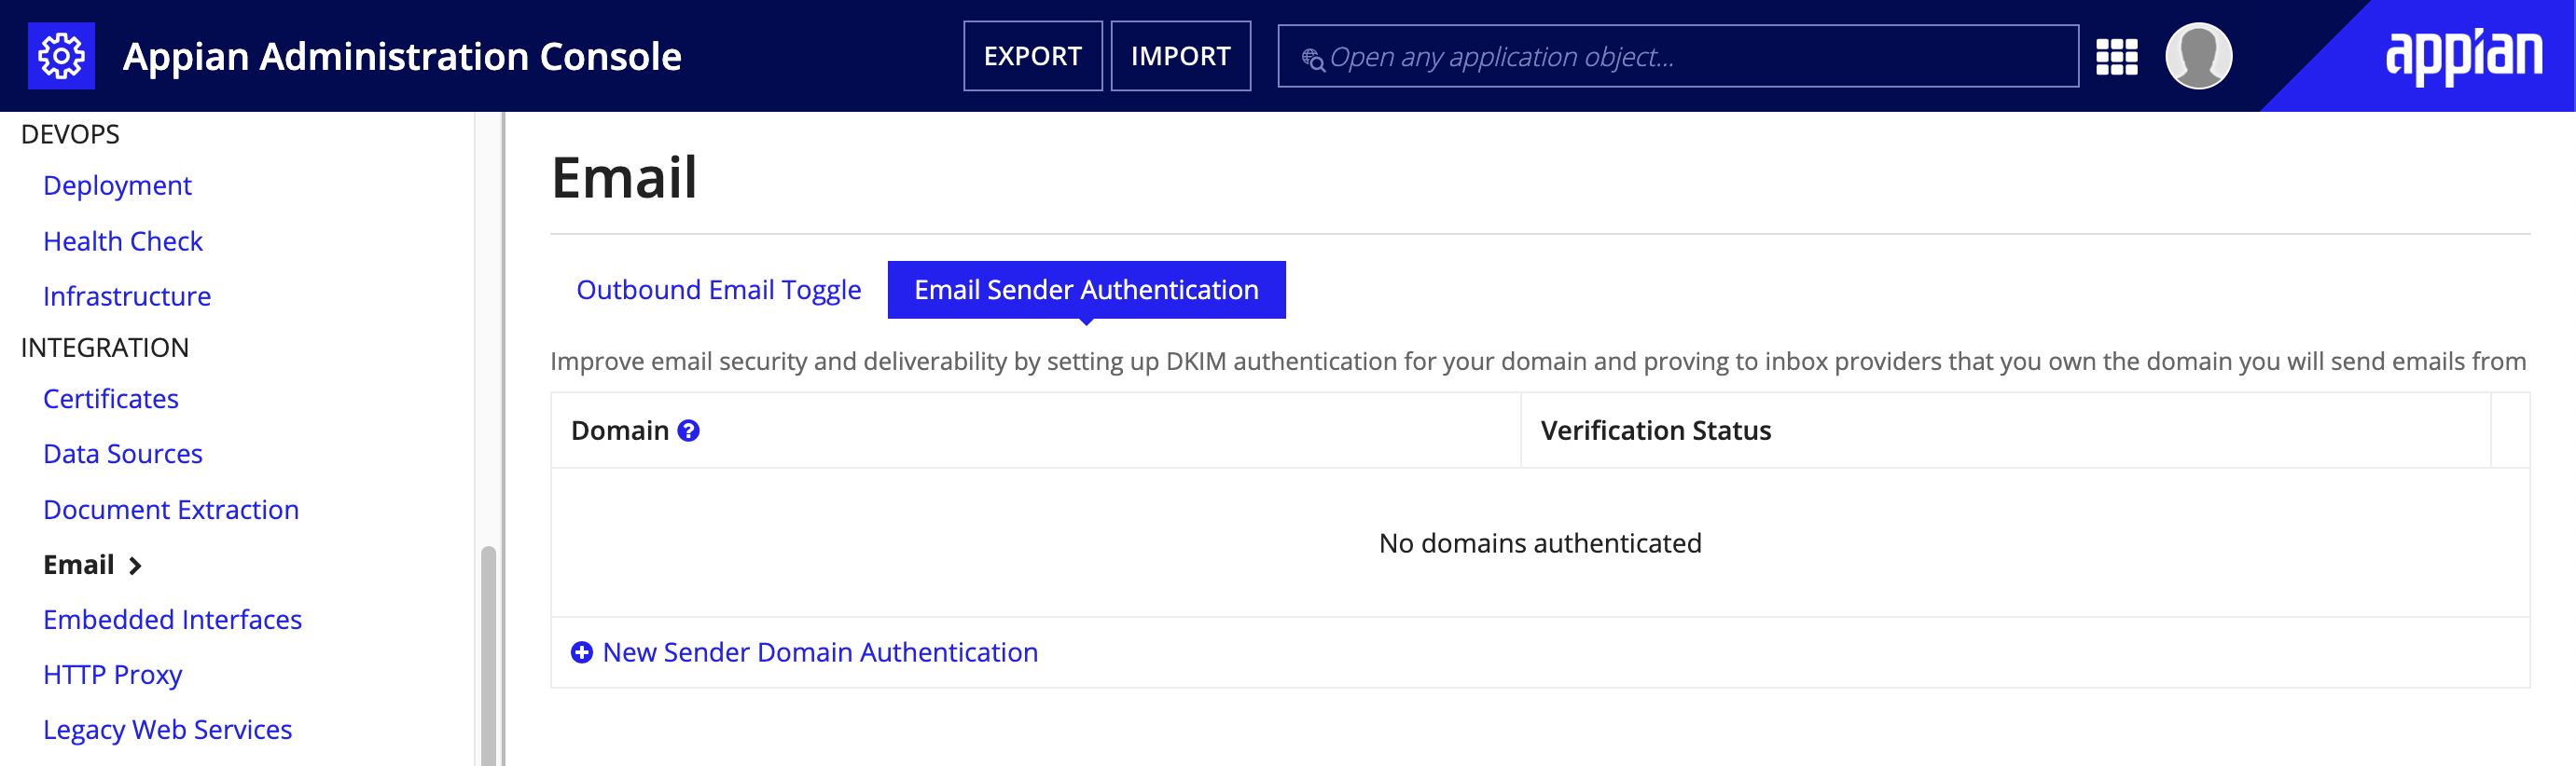Click the chevron next to Email
This screenshot has height=766, width=2576.
point(135,567)
